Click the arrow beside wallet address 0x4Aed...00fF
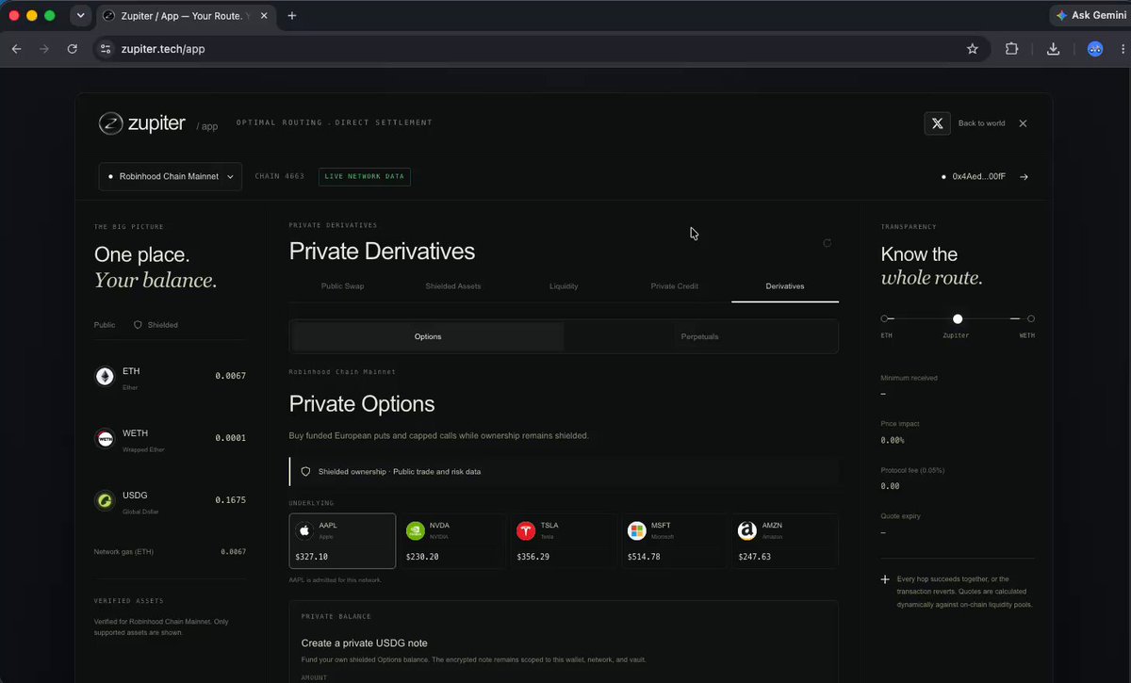 tap(1024, 176)
